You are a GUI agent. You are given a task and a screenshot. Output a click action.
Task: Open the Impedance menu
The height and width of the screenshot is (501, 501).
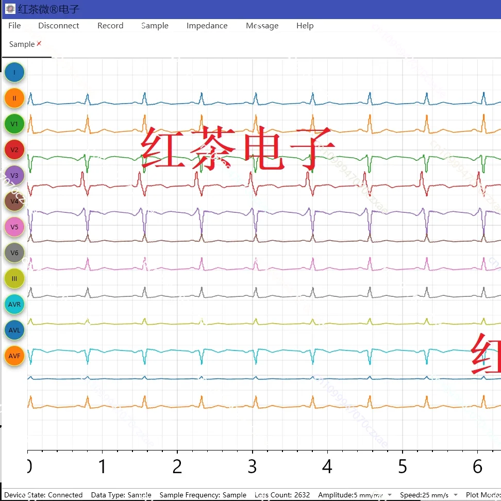click(207, 26)
